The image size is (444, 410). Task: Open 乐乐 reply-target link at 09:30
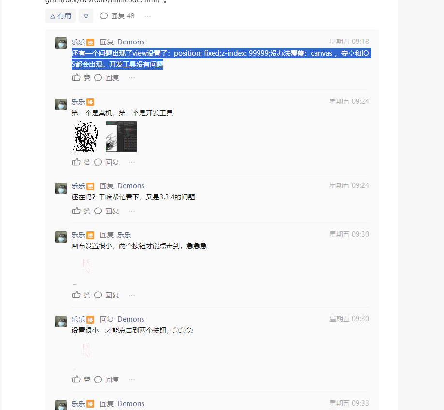[124, 235]
